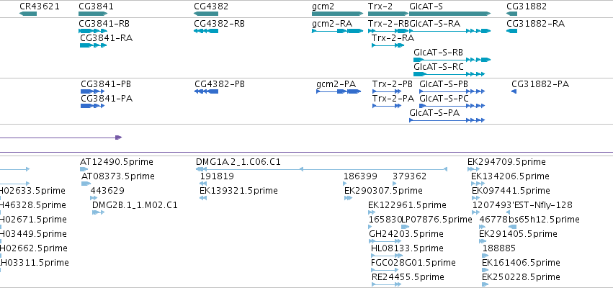This screenshot has width=613, height=288.
Task: Click EK294709.5prime EST label
Action: click(506, 162)
